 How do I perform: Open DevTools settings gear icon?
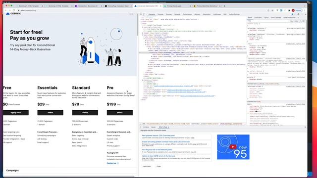click(x=298, y=14)
